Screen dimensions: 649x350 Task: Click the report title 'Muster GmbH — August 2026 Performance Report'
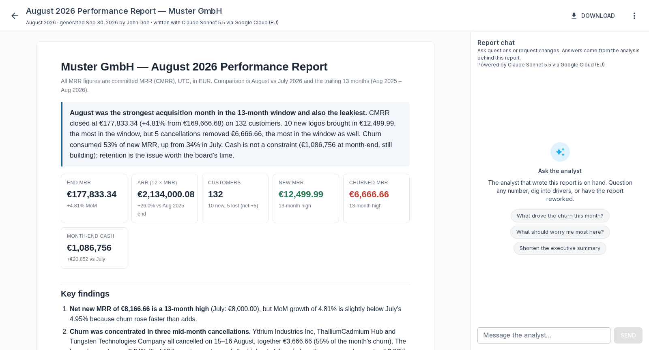point(194,67)
